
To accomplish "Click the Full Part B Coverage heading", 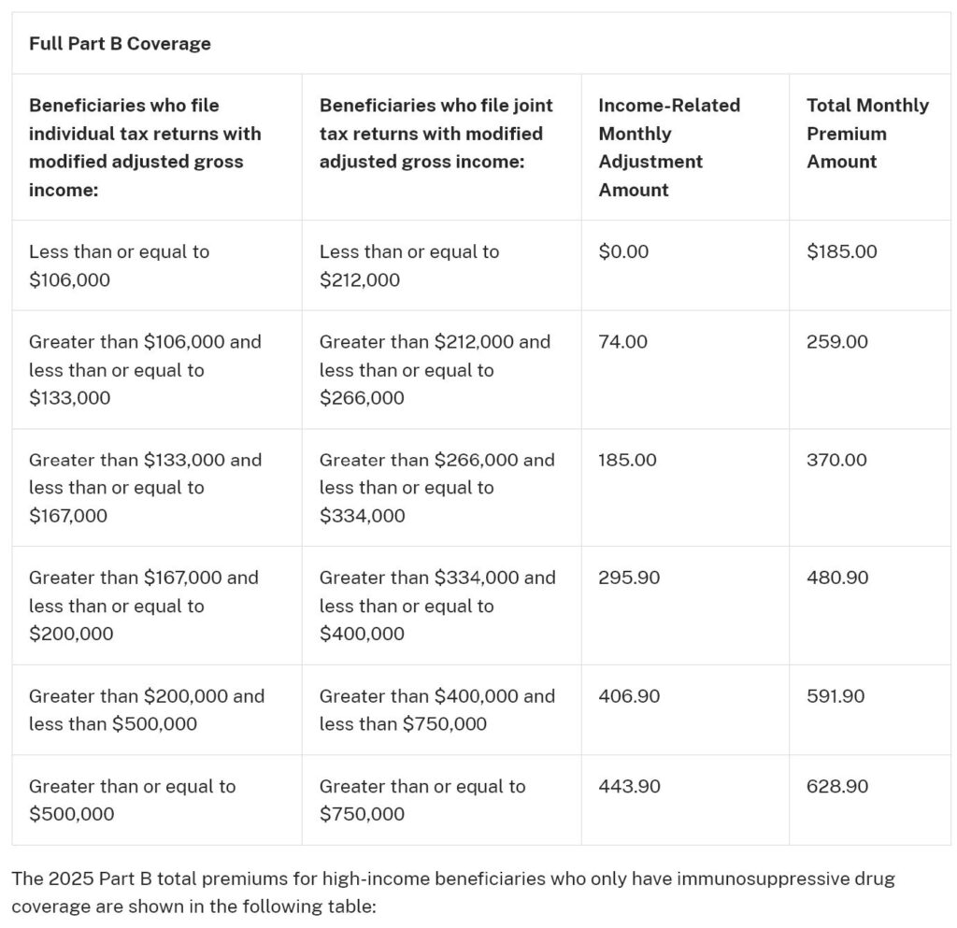I will tap(120, 44).
